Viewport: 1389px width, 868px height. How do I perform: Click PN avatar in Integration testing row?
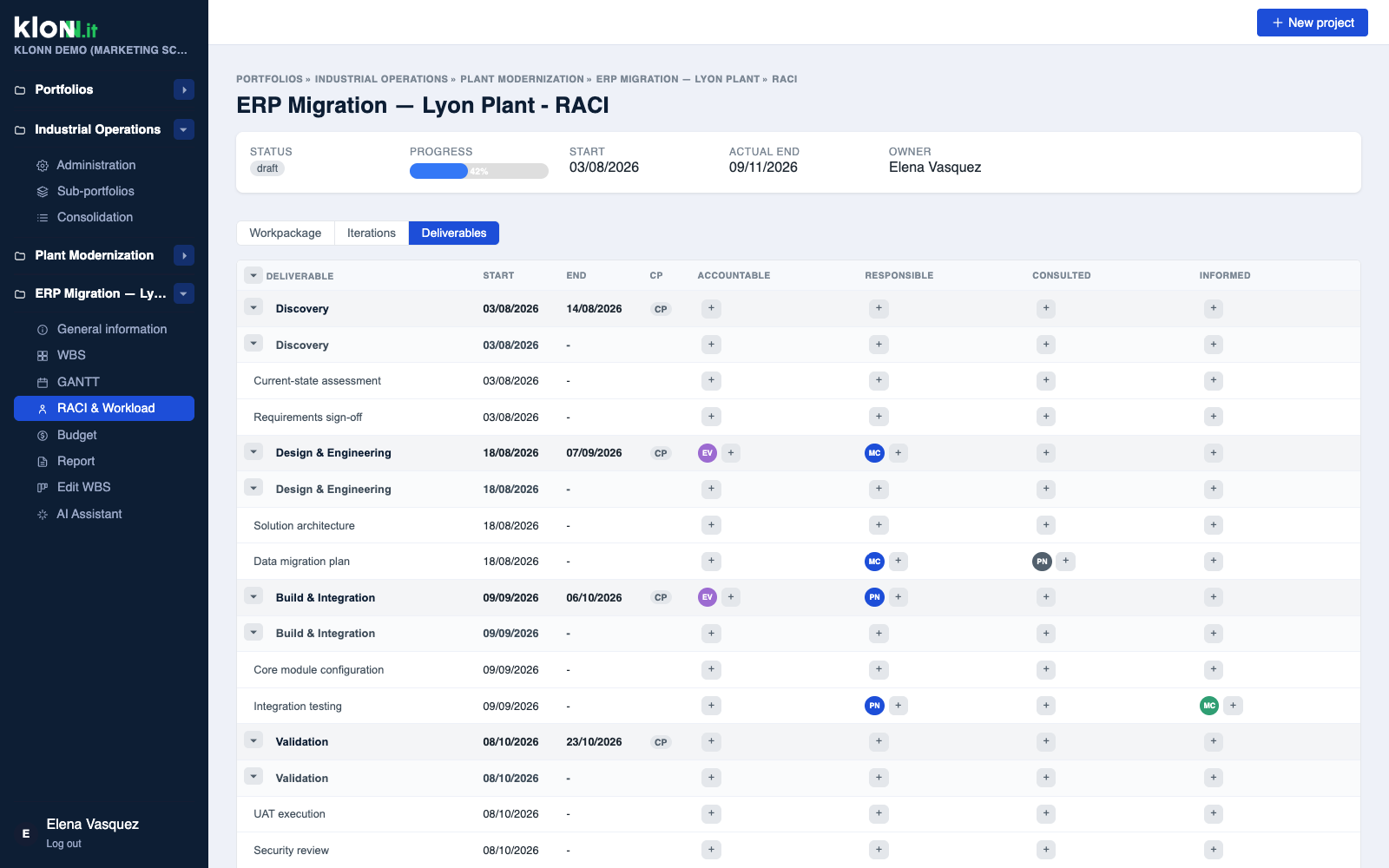(x=874, y=706)
